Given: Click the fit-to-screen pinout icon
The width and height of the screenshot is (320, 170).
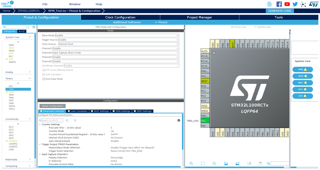Looking at the screenshot, I should (x=203, y=164).
